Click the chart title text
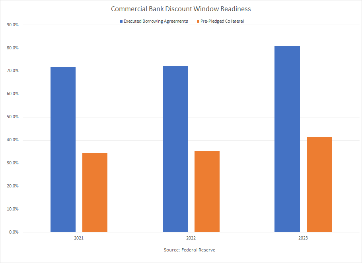Viewport: 362px width, 263px height. point(181,9)
